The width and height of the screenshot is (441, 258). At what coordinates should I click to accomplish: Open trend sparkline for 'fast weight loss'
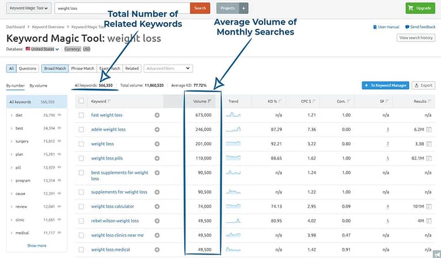point(233,115)
